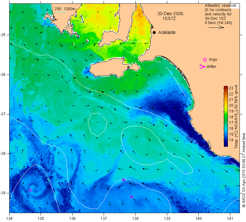Image resolution: width=246 pixels, height=222 pixels.
Task: Click the 'Temp. (°C) NOAA18_L3U' vertical label
Action: click(236, 127)
